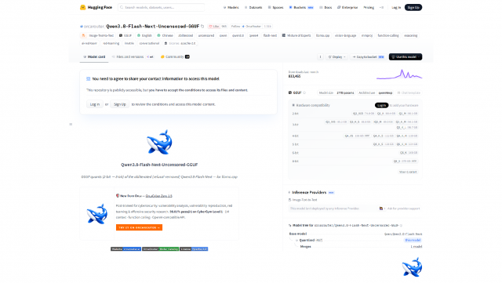Click the Sign Up button in header
502x283 pixels.
coord(413,7)
